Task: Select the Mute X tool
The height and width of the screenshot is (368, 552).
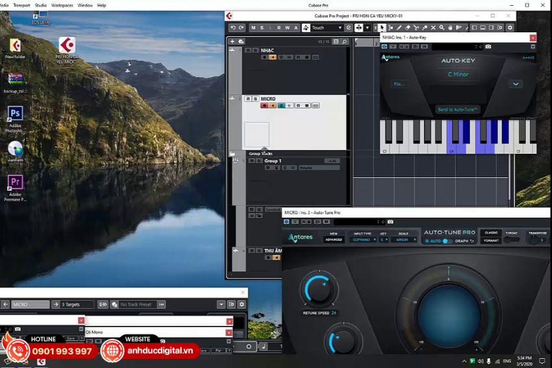Action: coord(433,27)
